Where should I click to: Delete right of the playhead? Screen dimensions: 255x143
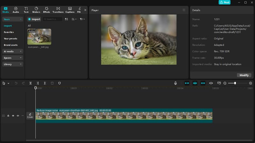(x=45, y=83)
